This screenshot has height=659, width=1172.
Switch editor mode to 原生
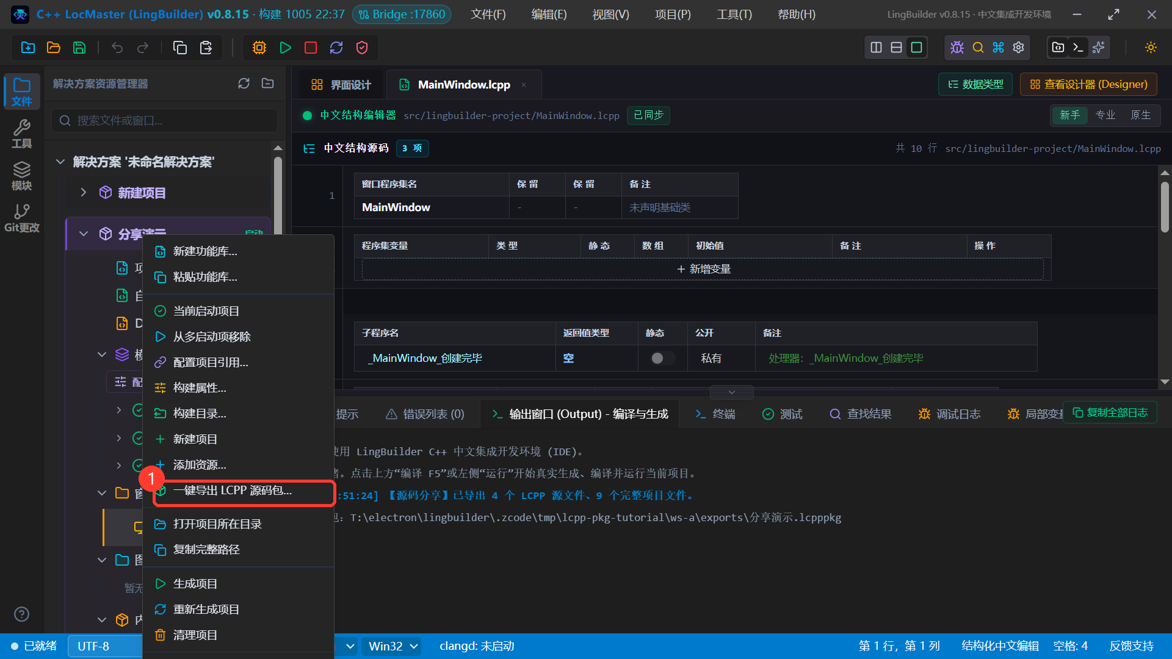[1140, 115]
